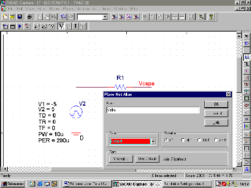251x188 pixels.
Task: Open the File menu
Action: click(10, 8)
